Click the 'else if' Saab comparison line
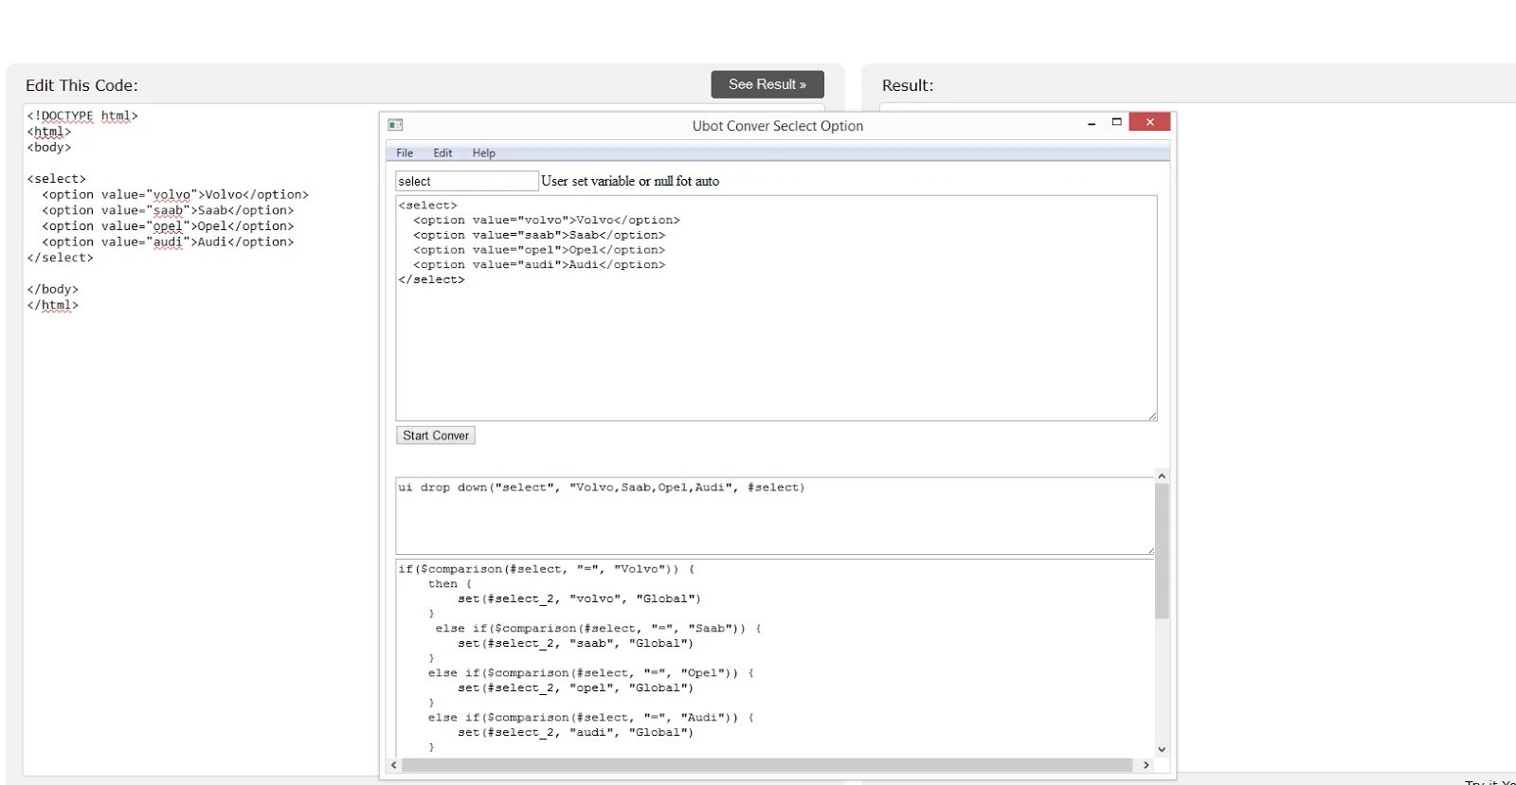The height and width of the screenshot is (785, 1516). pyautogui.click(x=598, y=629)
